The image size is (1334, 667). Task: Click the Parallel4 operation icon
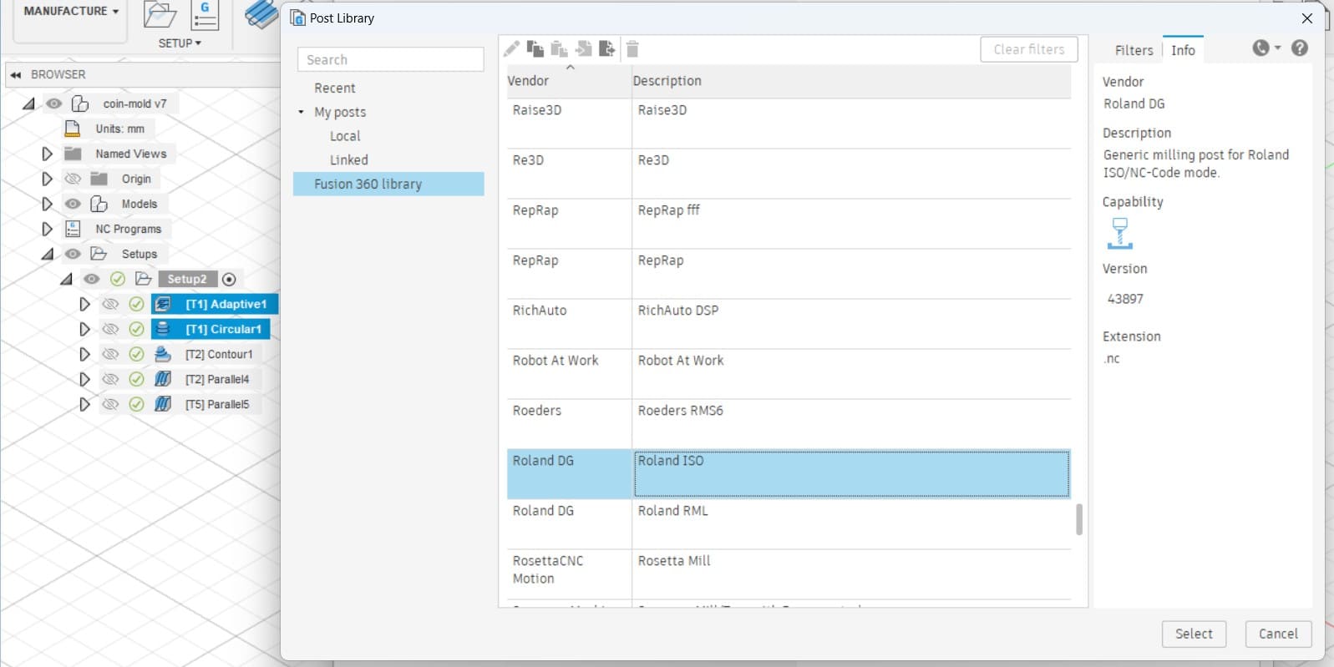point(163,379)
